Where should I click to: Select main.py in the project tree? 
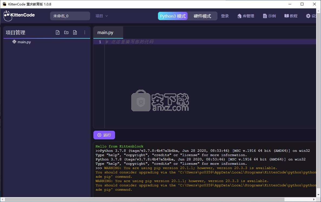[24, 42]
